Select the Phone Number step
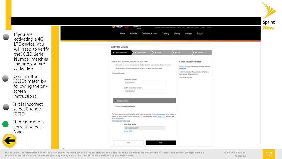This screenshot has width=282, height=159. tap(142, 52)
